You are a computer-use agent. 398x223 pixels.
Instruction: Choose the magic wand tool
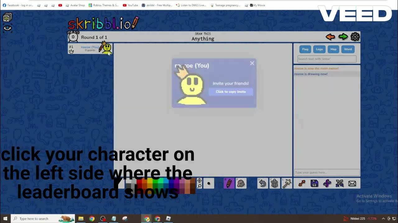(286, 183)
